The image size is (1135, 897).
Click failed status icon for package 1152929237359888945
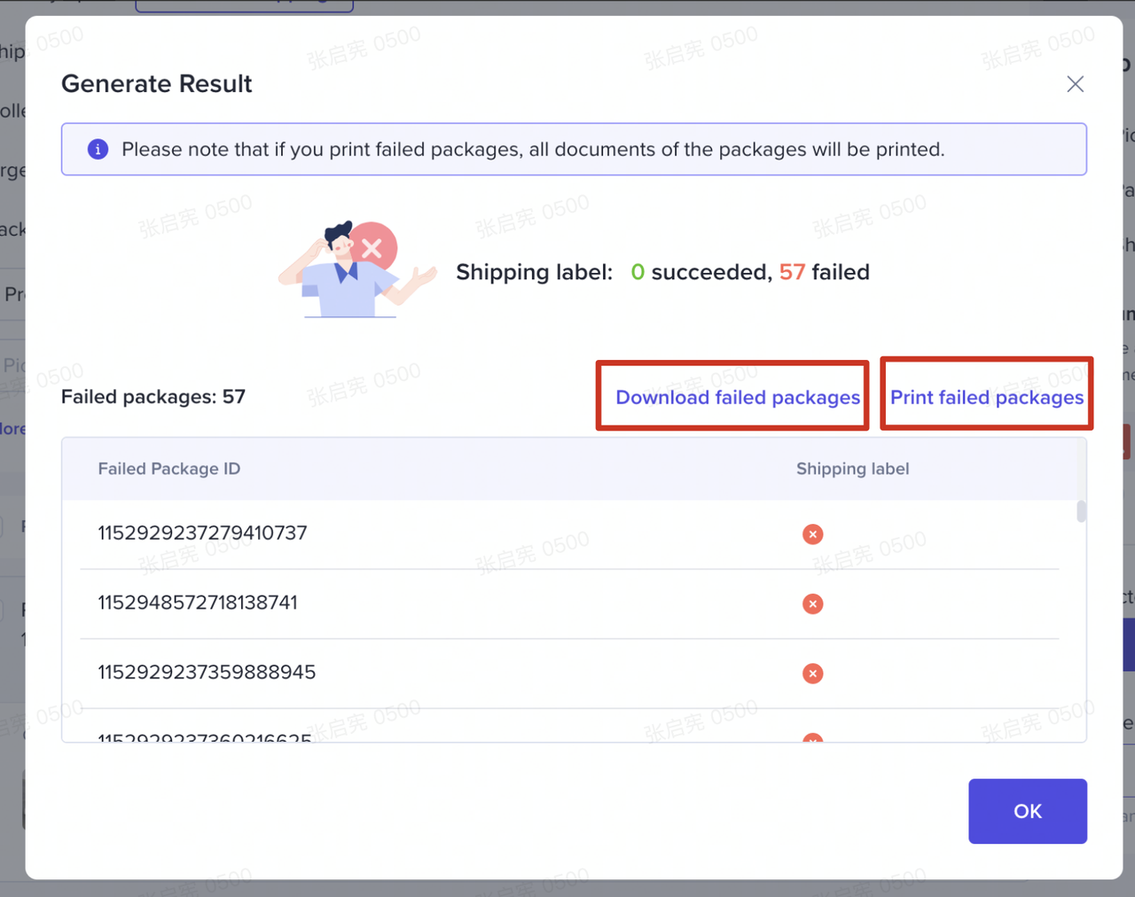812,674
